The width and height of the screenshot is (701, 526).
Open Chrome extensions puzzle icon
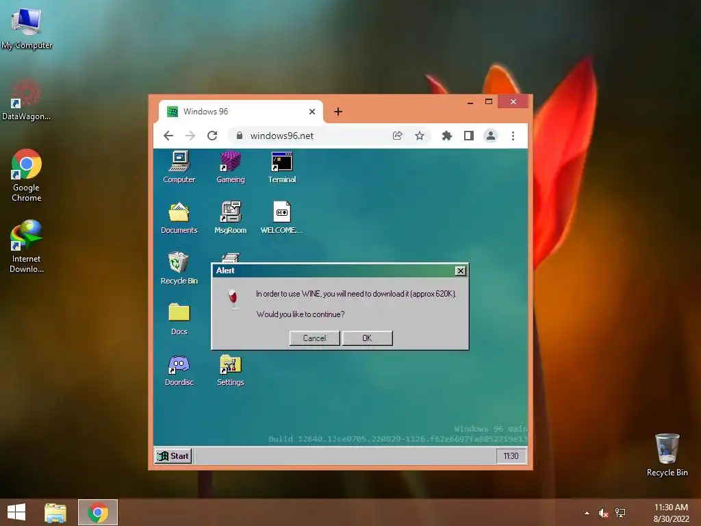pos(446,136)
